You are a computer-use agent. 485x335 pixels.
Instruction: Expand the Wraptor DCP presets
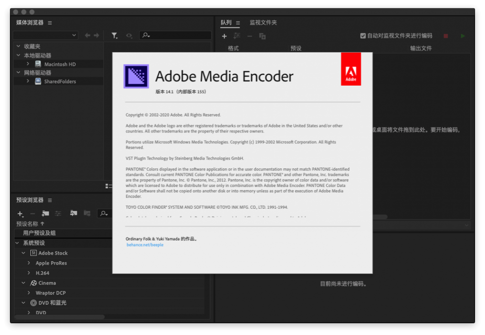[x=29, y=293]
